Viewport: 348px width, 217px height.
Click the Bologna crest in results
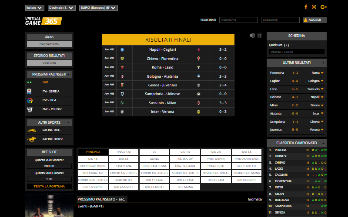(122, 76)
